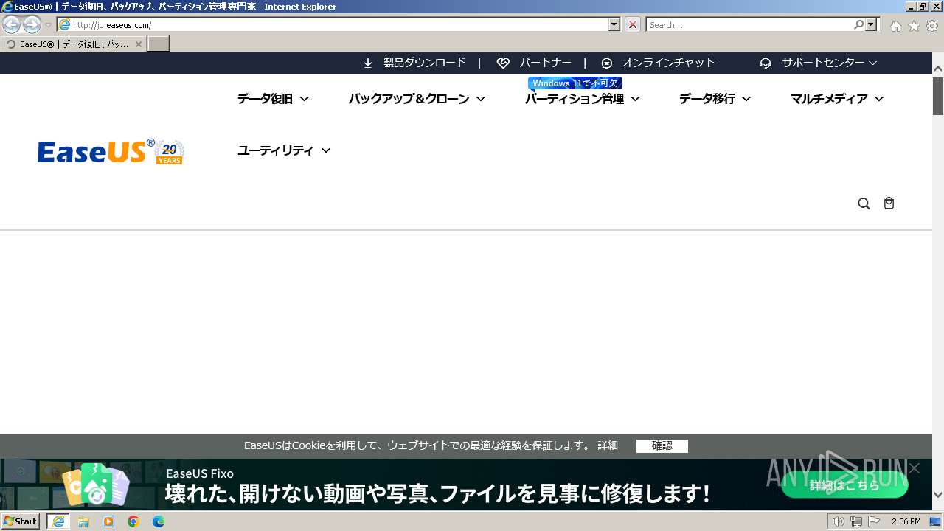944x531 pixels.
Task: Click the page scrollbar up arrow
Action: coord(938,69)
